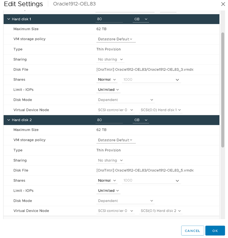
Task: Open Hard disk 1 Shares Normal dropdown
Action: click(107, 80)
